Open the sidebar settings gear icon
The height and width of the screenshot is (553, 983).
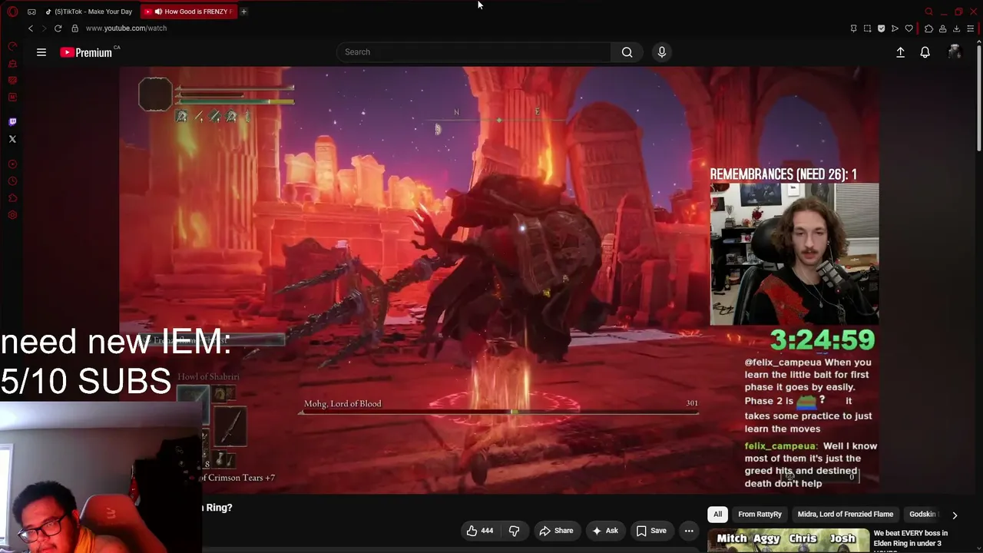click(x=12, y=214)
